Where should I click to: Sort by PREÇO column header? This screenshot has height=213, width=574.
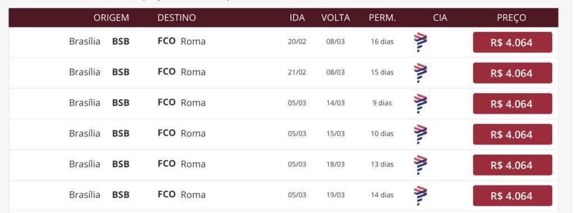click(511, 17)
